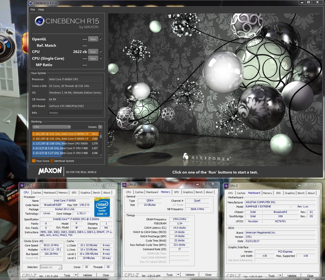Switch to Graphics tab in Mainboard CPU-Z
Image resolution: width=325 pixels, height=280 pixels.
tap(290, 193)
